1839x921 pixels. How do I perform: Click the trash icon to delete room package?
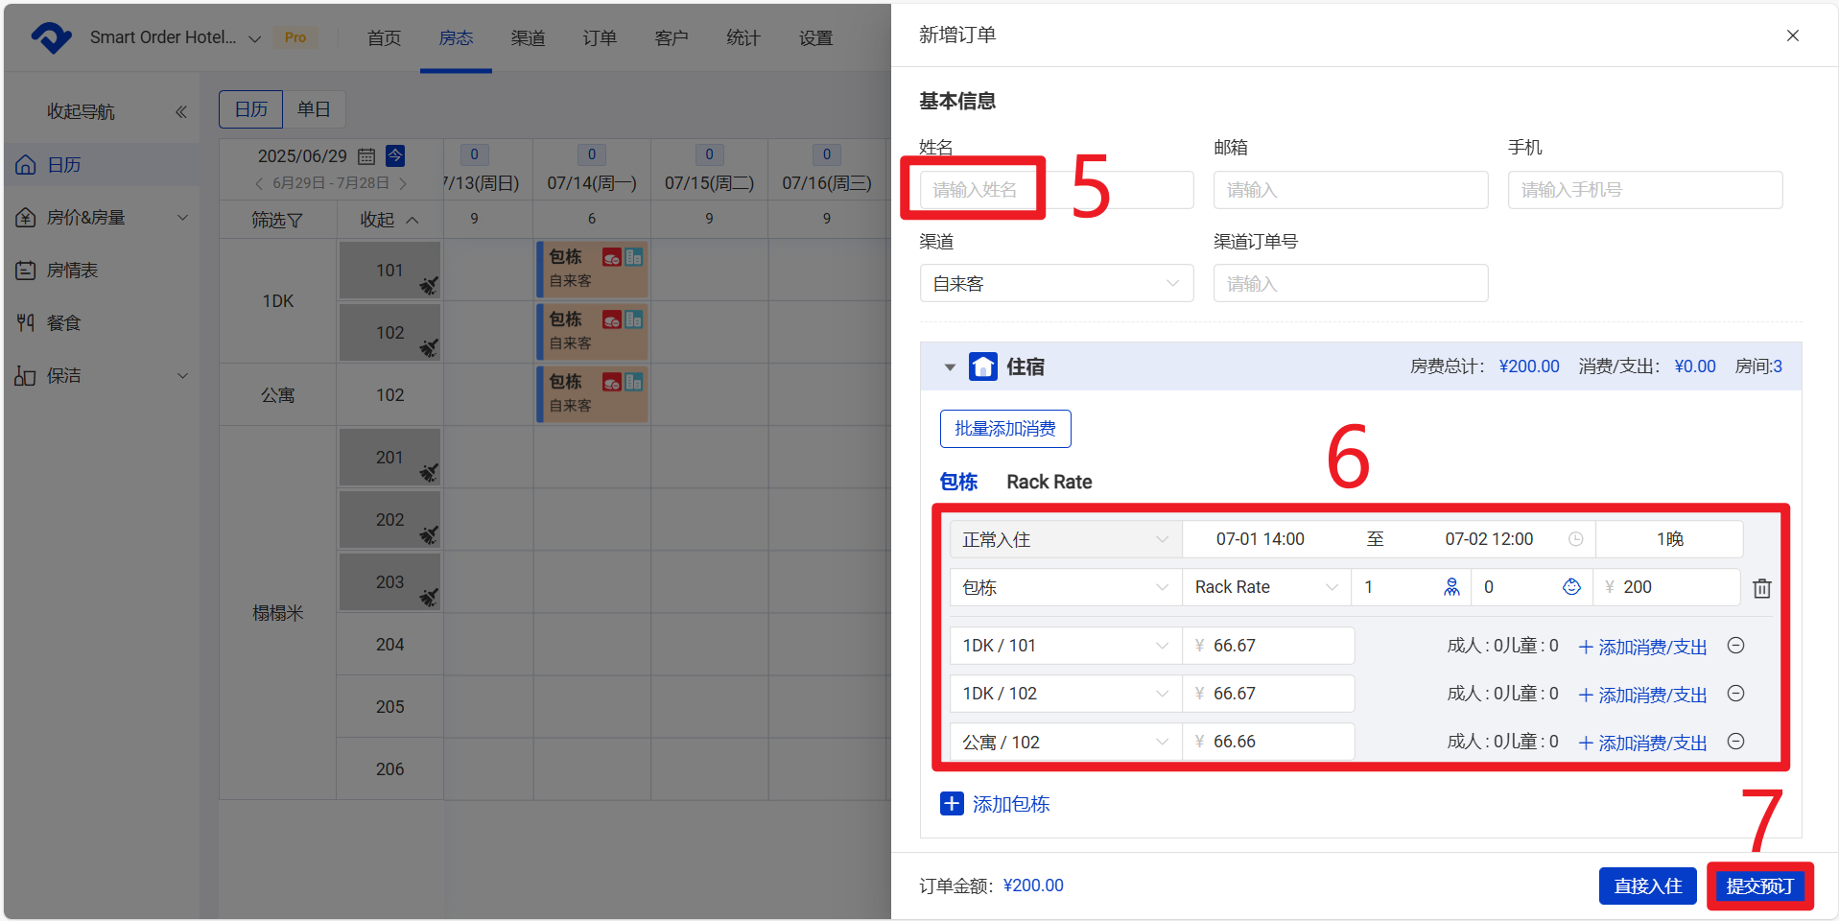click(x=1761, y=588)
